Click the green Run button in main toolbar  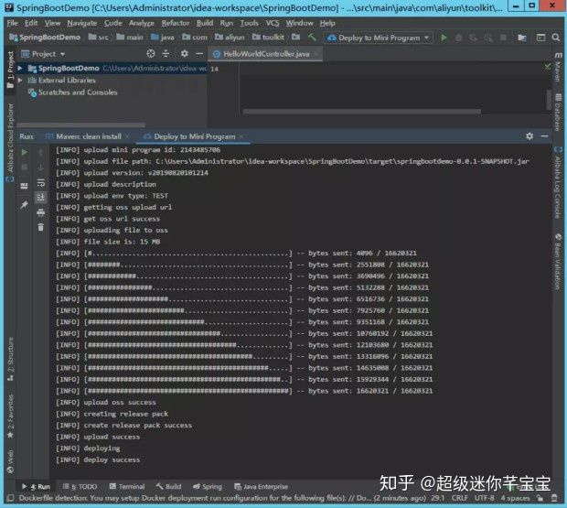[x=444, y=38]
